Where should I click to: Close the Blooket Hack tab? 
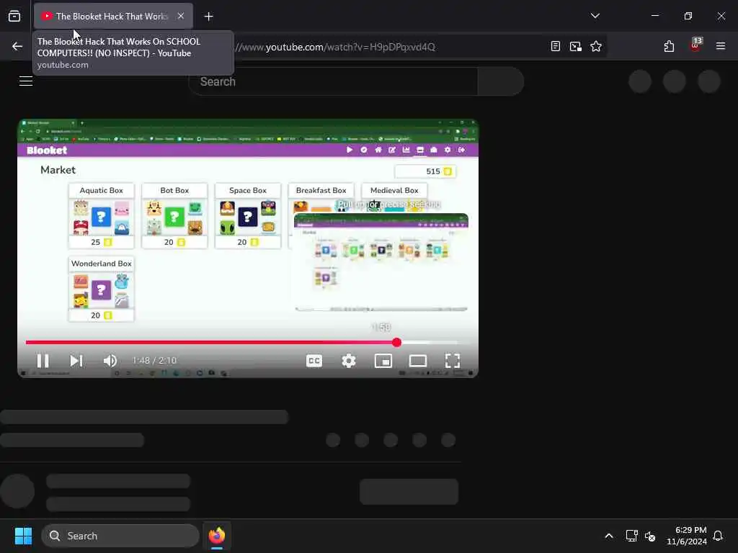click(x=181, y=16)
